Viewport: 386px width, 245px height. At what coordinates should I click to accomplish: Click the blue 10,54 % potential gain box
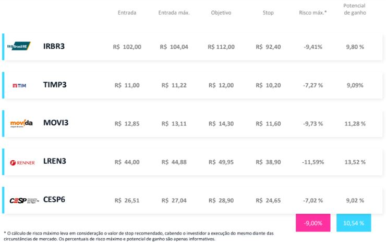click(354, 223)
